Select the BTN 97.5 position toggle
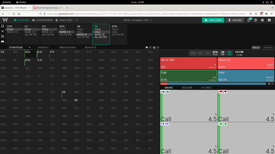 [215, 53]
